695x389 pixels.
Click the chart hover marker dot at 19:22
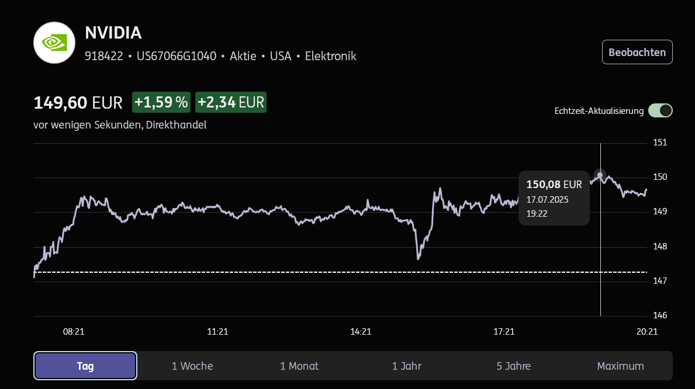tap(600, 175)
